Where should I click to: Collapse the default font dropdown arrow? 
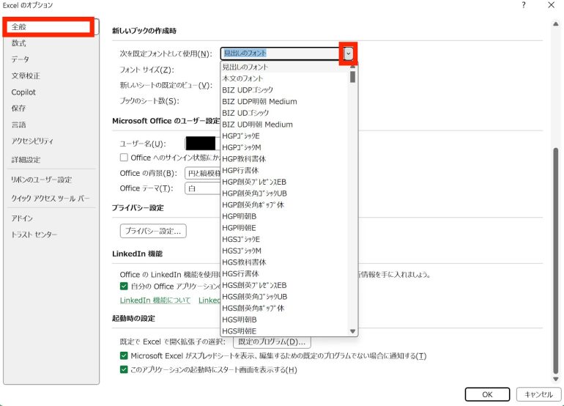(349, 53)
